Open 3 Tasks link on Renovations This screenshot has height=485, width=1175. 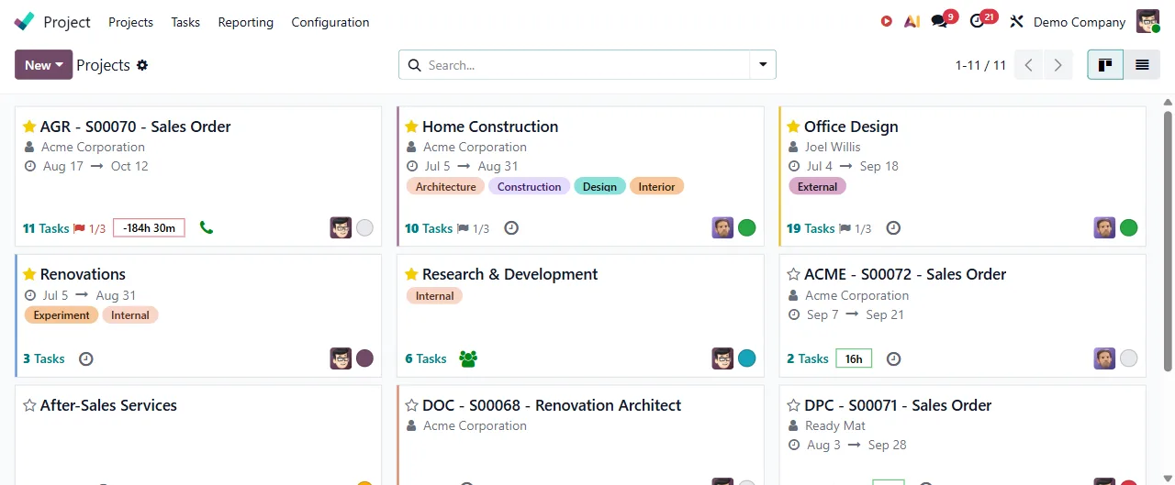(x=44, y=358)
